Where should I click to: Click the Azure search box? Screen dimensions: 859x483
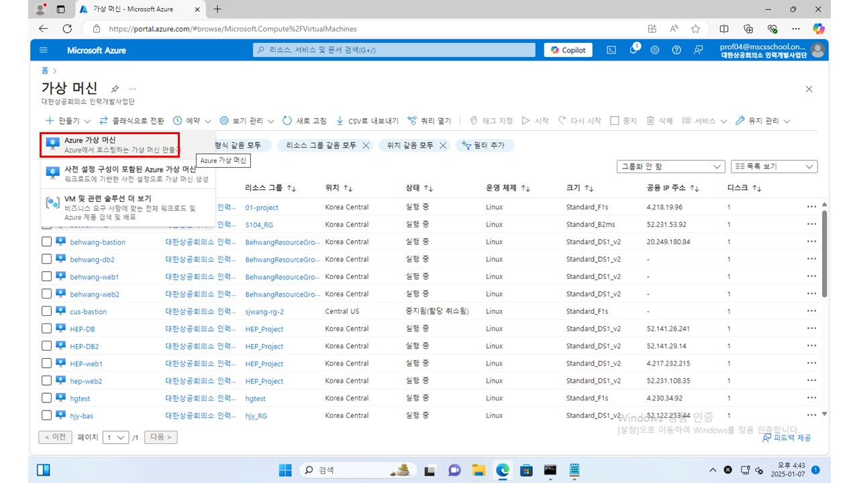coord(394,50)
